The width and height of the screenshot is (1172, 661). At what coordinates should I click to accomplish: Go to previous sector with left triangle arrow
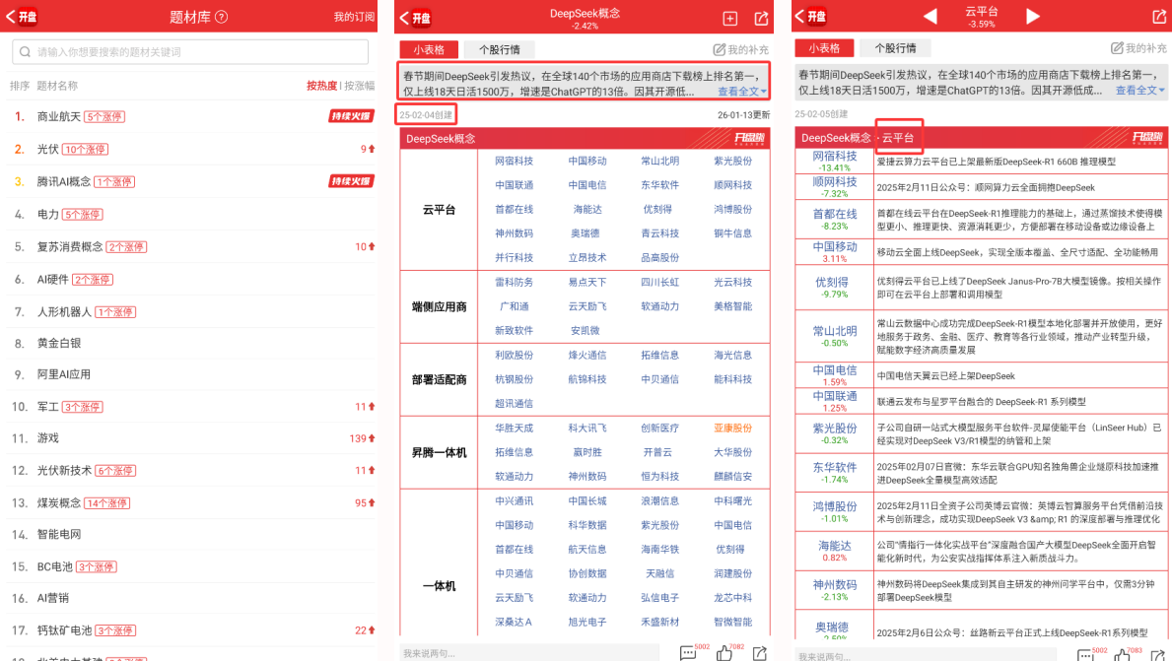[930, 17]
